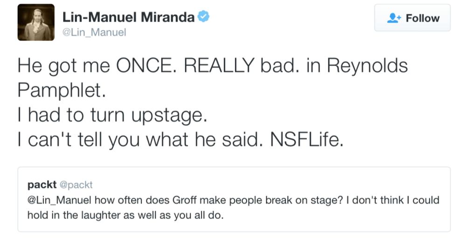Screen dimensions: 457x238
Task: Click "Reynolds" in the tweet's first line
Action: (367, 66)
